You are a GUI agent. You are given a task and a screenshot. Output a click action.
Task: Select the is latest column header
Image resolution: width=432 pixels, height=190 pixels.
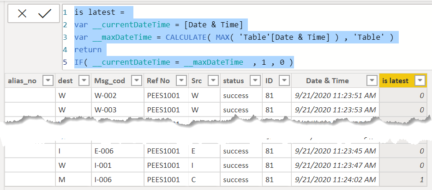coord(403,81)
